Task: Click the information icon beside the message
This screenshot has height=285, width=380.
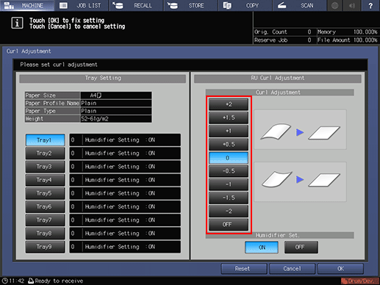Action: pos(17,23)
